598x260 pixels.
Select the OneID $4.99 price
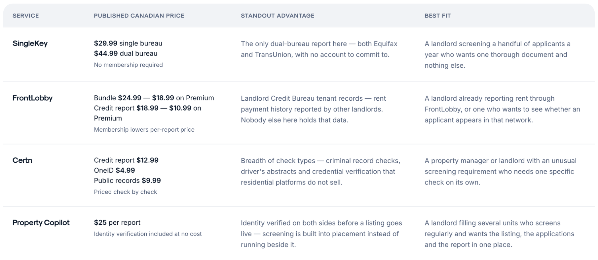(114, 170)
